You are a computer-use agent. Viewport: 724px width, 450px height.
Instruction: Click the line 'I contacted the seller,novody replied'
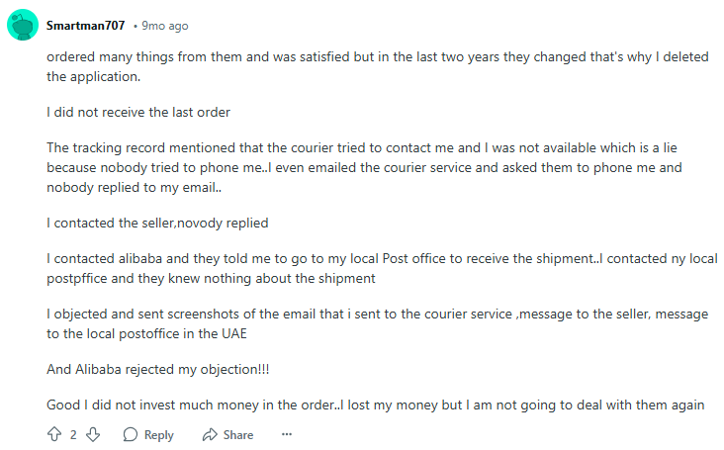pos(157,223)
